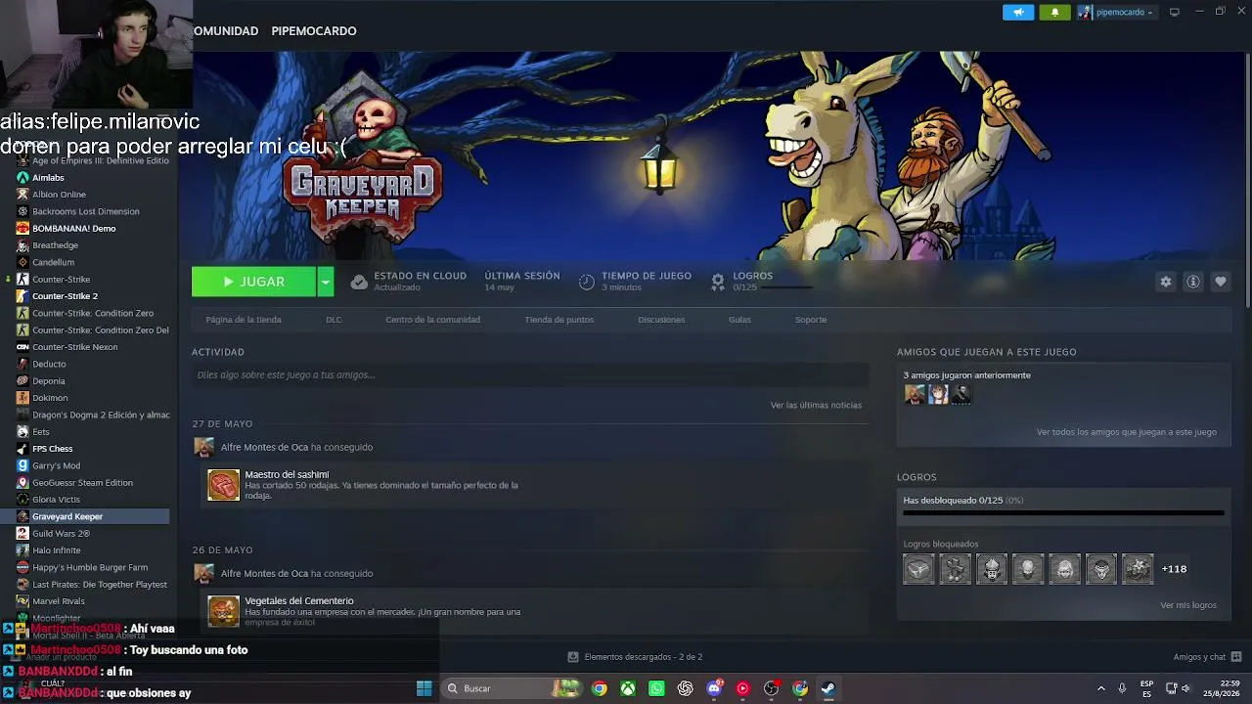Click the Windows taskbar Buscar search box
The width and height of the screenshot is (1252, 704).
pyautogui.click(x=513, y=688)
